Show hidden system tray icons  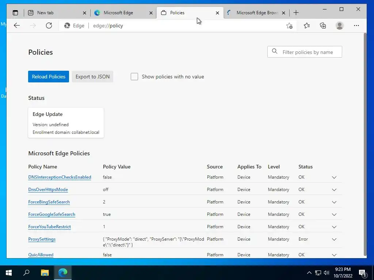pyautogui.click(x=309, y=273)
